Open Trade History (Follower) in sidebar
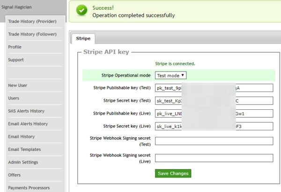281x192 pixels. coord(32,34)
